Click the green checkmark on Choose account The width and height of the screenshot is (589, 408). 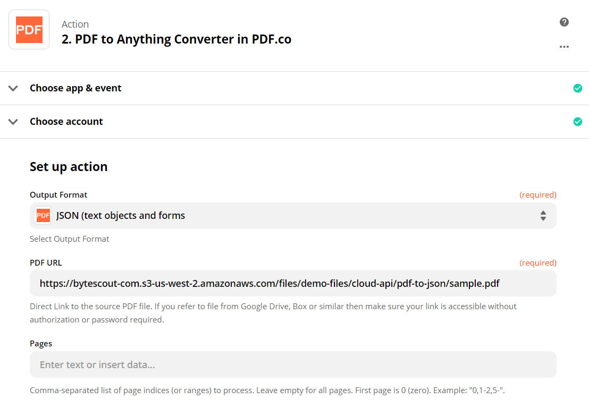click(578, 122)
